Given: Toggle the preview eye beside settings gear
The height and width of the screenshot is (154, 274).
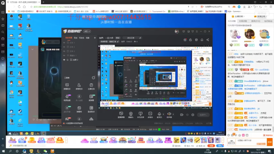Looking at the screenshot, I should tap(187, 115).
